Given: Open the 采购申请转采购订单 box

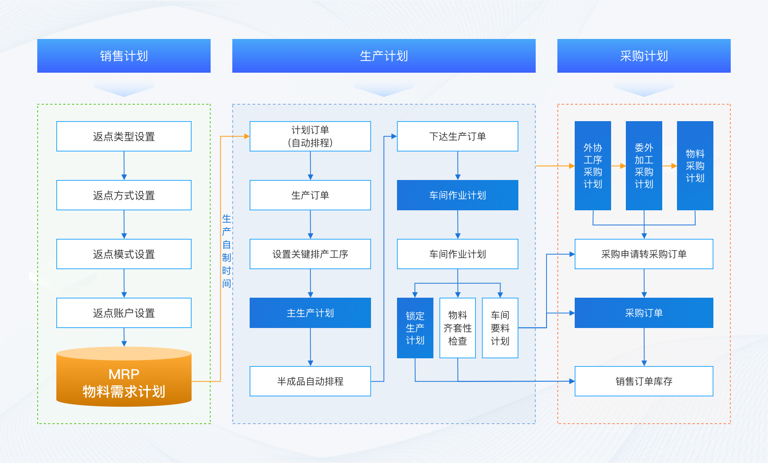Looking at the screenshot, I should (x=644, y=254).
